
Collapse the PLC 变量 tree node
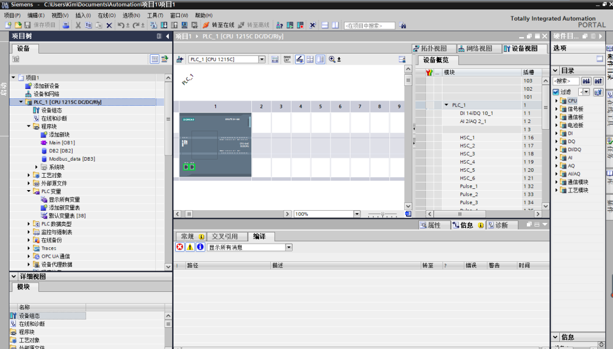point(28,191)
